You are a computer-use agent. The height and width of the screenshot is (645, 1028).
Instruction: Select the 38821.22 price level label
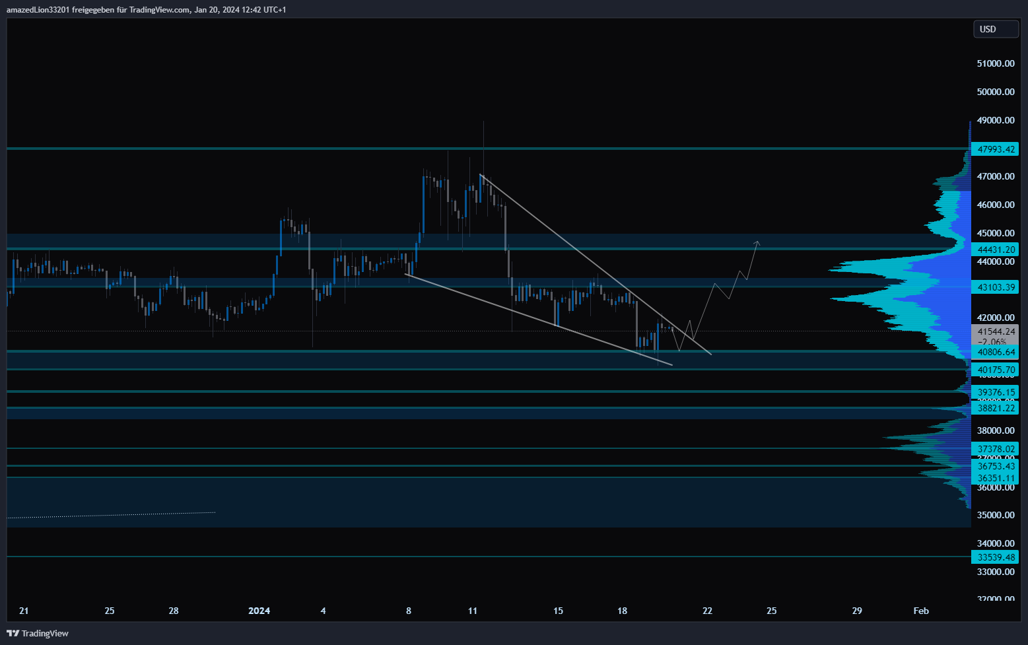tap(996, 408)
